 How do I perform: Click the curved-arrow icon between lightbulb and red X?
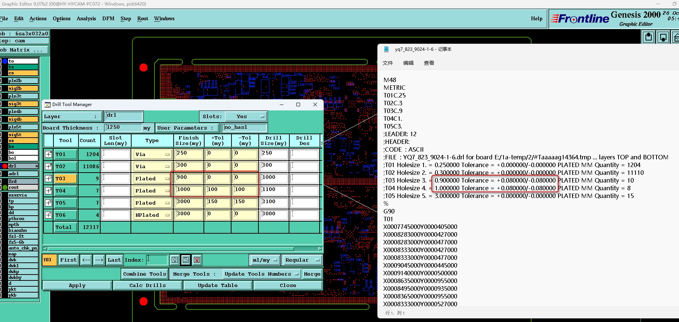click(186, 260)
